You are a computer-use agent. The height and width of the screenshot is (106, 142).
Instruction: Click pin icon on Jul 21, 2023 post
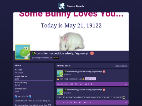point(90,102)
